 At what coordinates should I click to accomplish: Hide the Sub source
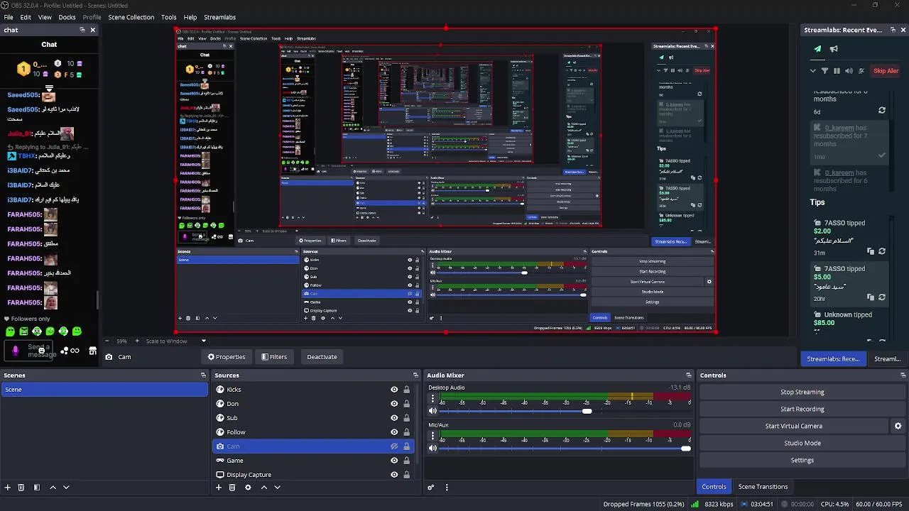pyautogui.click(x=394, y=418)
